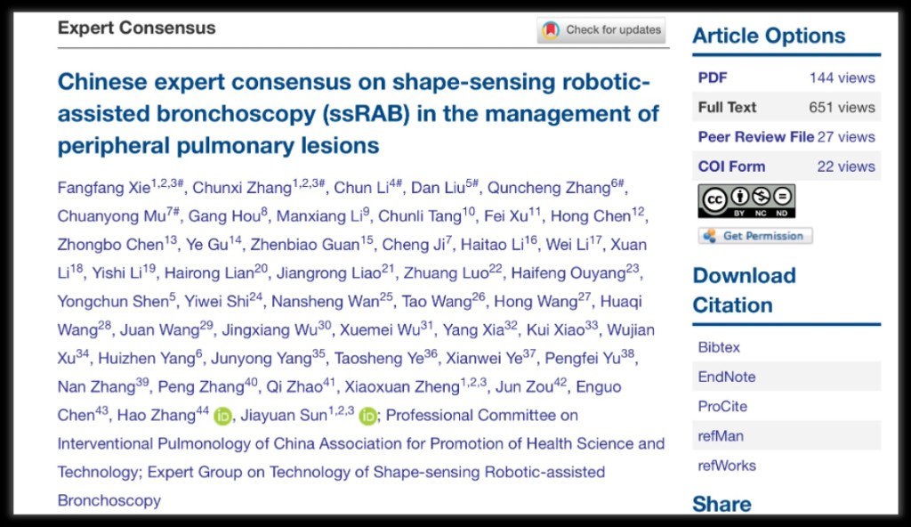This screenshot has width=911, height=527.
Task: Click the article title about ssRAB consensus
Action: (359, 113)
